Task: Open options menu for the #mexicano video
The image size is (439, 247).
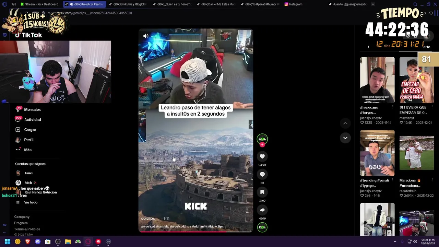Action: (x=393, y=107)
